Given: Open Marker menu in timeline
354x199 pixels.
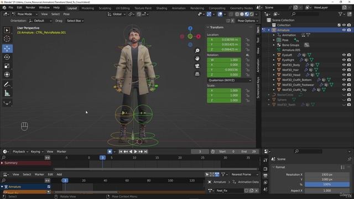Looking at the screenshot, I should pos(61,151).
